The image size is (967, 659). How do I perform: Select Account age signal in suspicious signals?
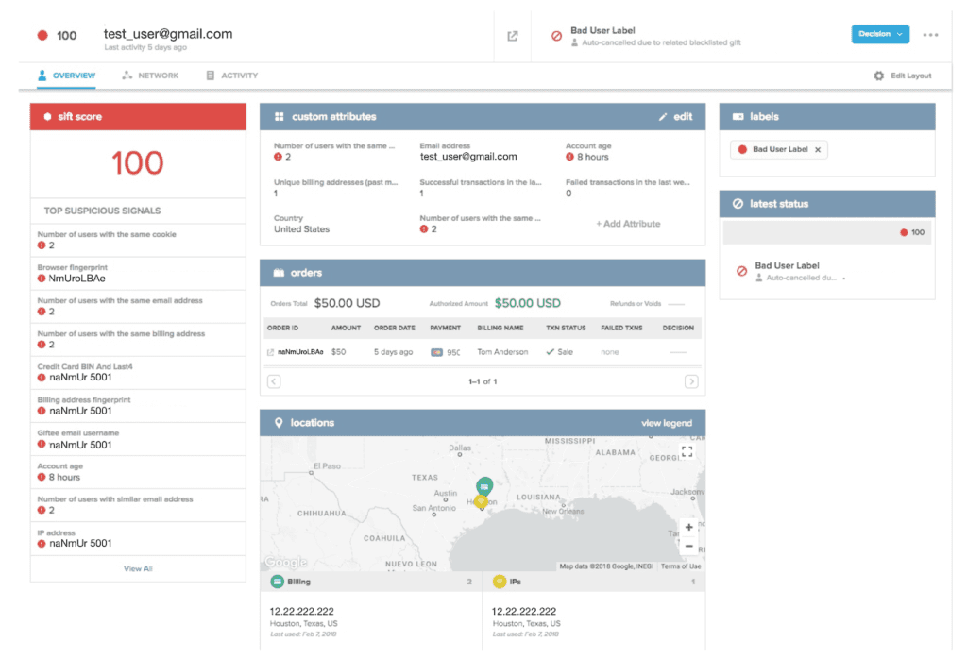138,472
